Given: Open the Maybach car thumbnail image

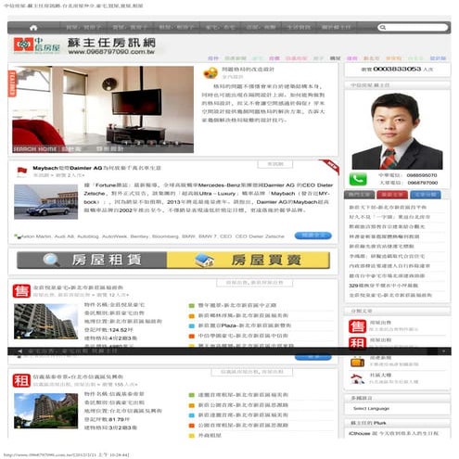Looking at the screenshot, I should click(45, 202).
